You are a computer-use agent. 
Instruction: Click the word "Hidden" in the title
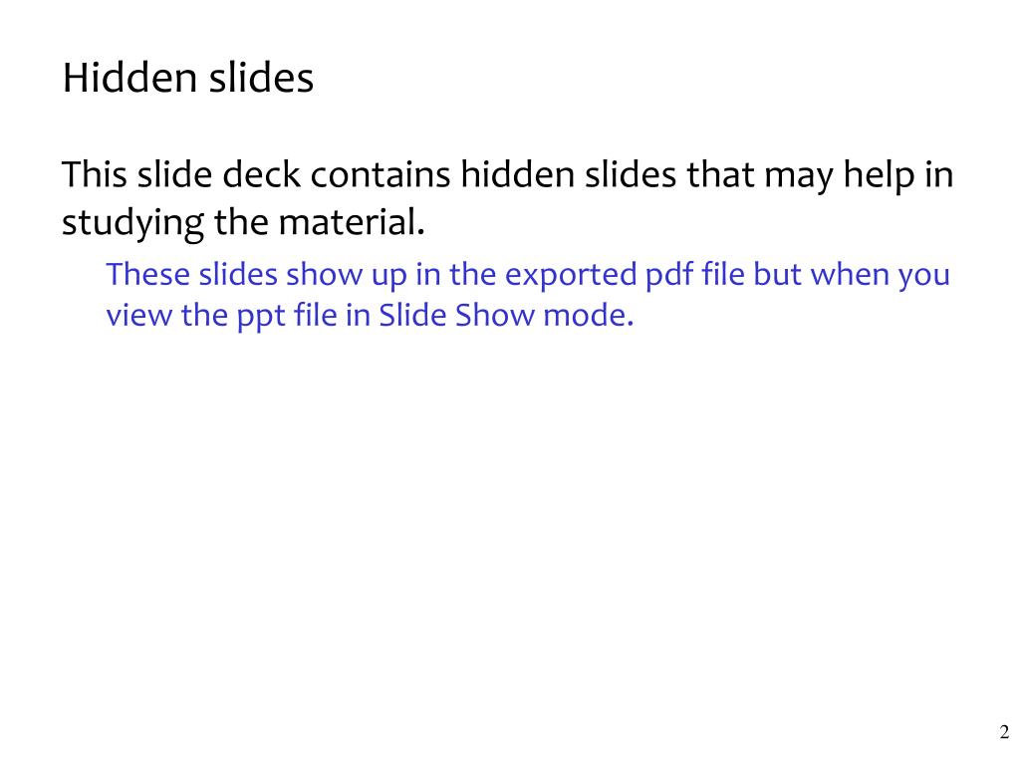tap(129, 78)
